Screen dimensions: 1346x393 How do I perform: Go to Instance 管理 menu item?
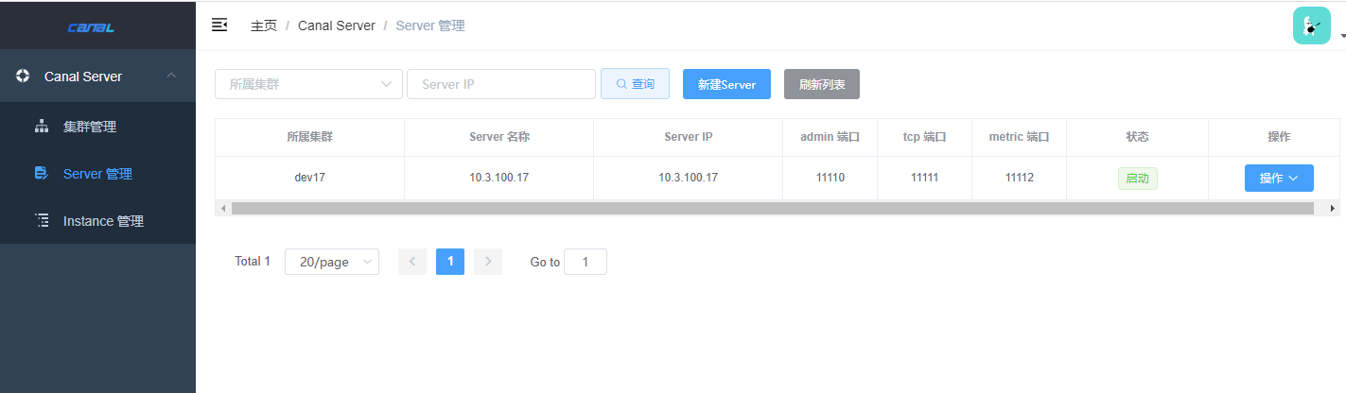click(103, 221)
